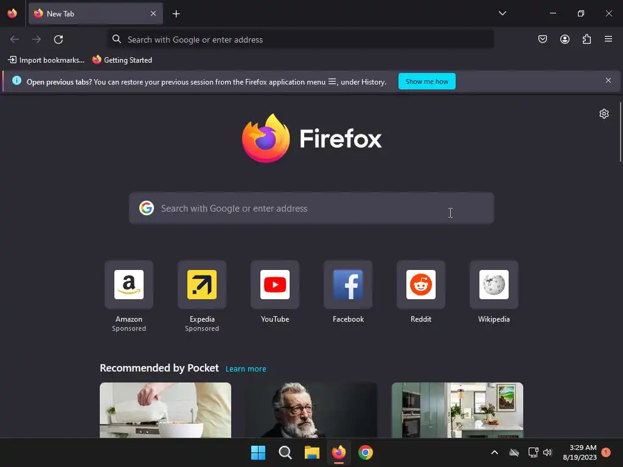Click the Google logo in search box

point(147,208)
